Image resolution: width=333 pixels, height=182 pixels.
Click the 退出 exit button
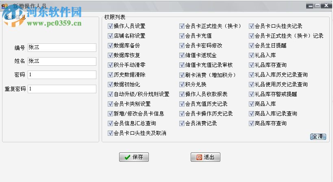point(205,157)
